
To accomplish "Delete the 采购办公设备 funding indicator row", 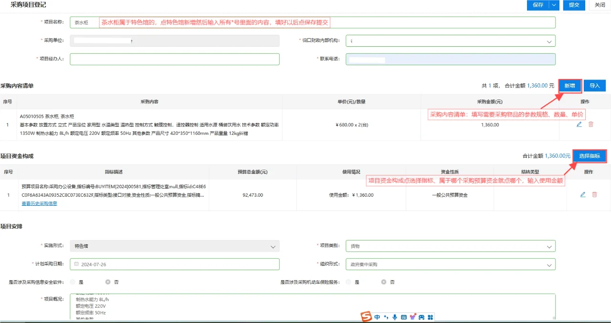I will point(594,194).
